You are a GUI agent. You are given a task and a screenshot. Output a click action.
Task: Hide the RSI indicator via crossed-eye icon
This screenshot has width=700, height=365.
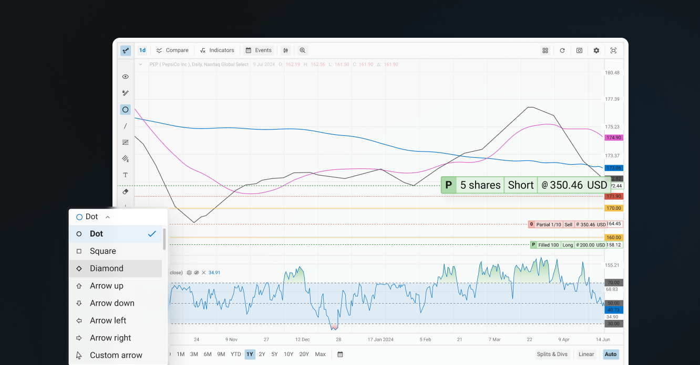coord(197,272)
